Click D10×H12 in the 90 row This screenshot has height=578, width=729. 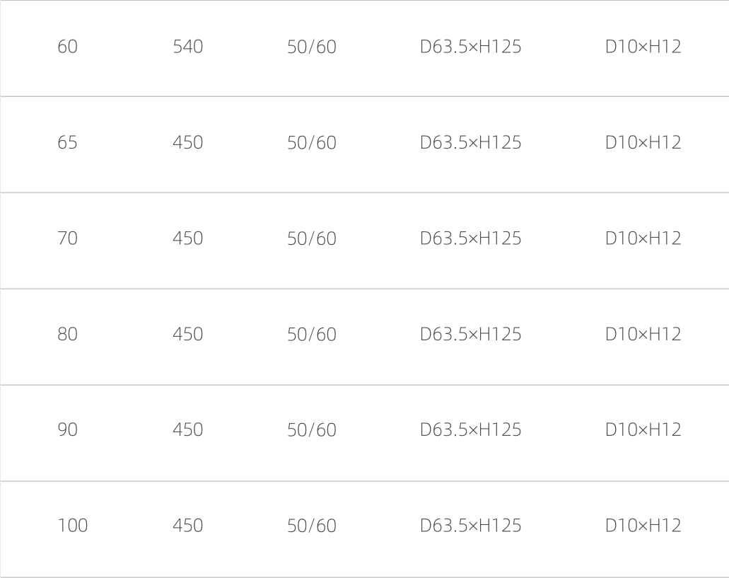(x=643, y=430)
